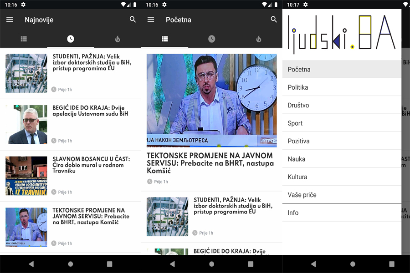Go to the 'Društvo' drawer item

pos(342,105)
